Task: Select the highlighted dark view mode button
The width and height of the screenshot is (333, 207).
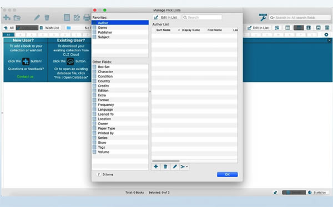Action: pos(299,28)
